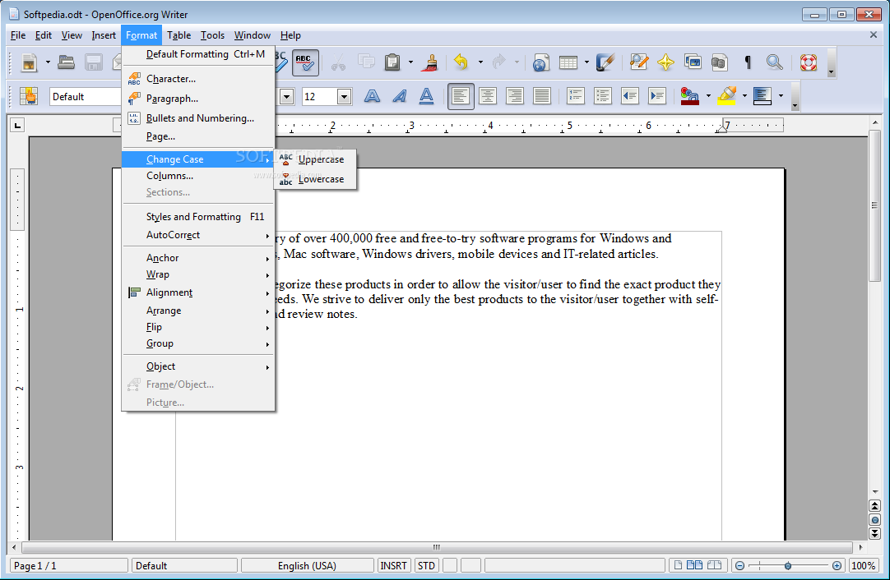Choose Lowercase from Change Case submenu
The height and width of the screenshot is (580, 890).
[315, 179]
